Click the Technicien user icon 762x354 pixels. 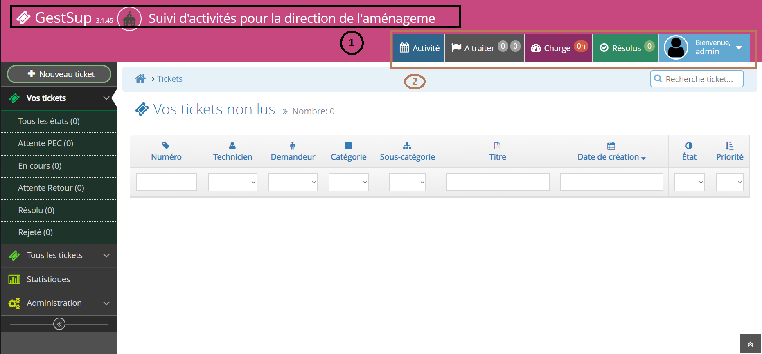click(x=232, y=146)
